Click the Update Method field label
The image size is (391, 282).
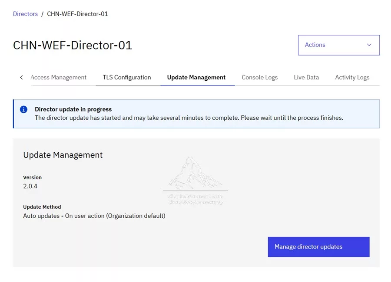[x=42, y=207]
